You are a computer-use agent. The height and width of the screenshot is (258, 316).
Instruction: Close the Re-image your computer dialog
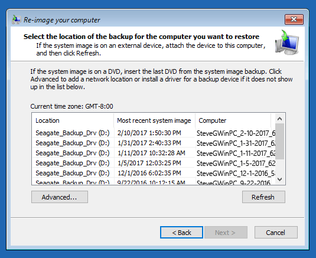(294, 19)
